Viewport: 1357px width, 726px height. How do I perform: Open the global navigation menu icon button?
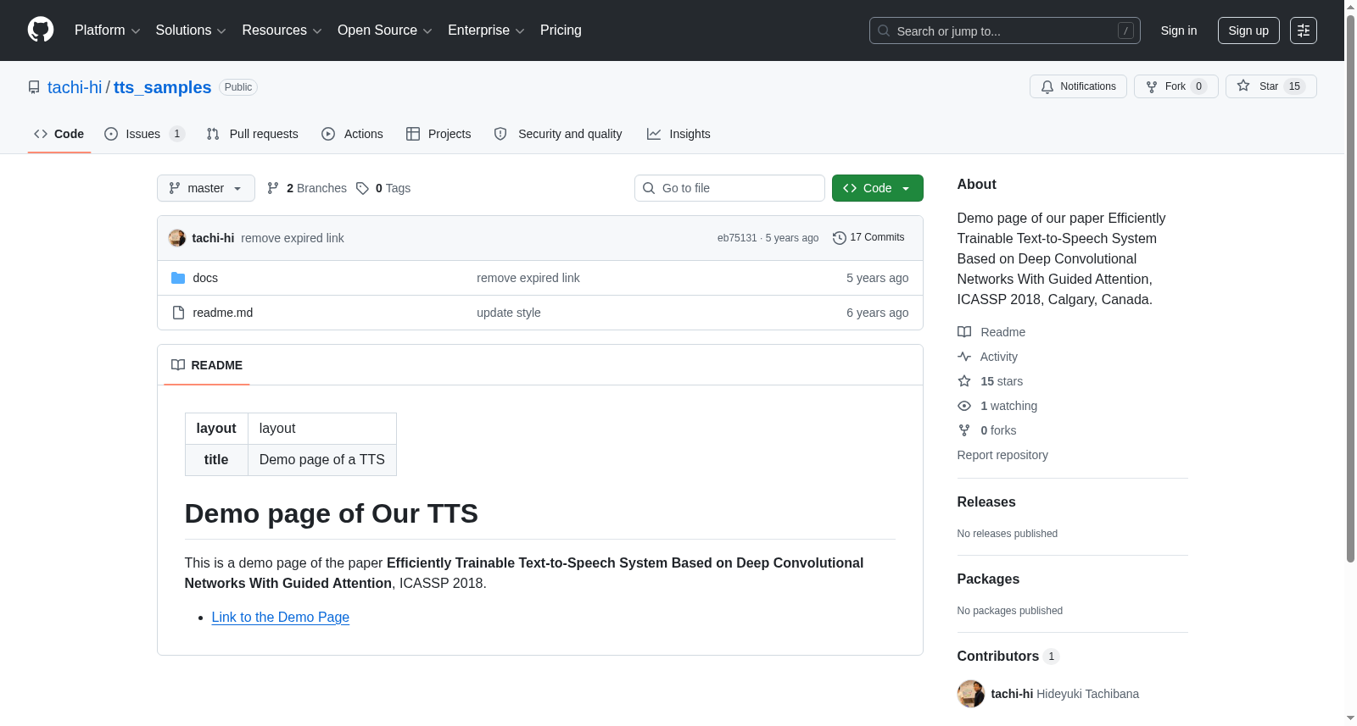point(1304,30)
